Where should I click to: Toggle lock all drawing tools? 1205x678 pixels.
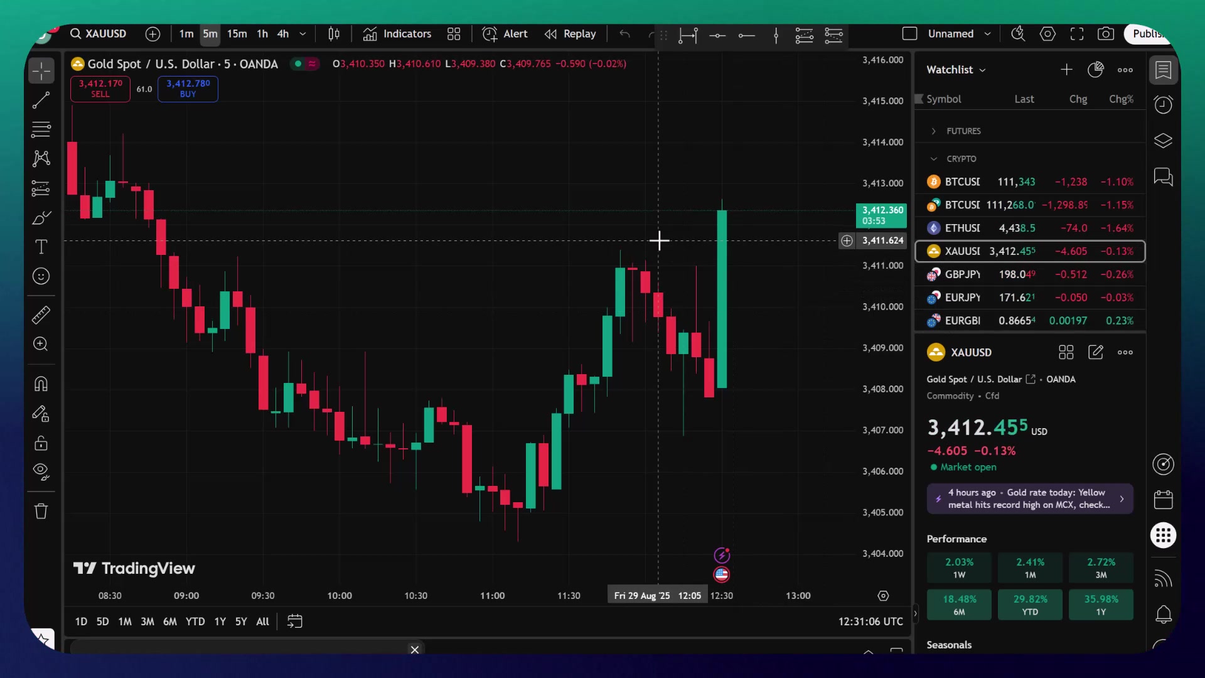click(x=41, y=443)
